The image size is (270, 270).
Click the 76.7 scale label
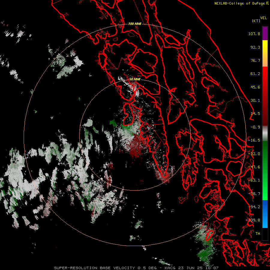coord(255,60)
